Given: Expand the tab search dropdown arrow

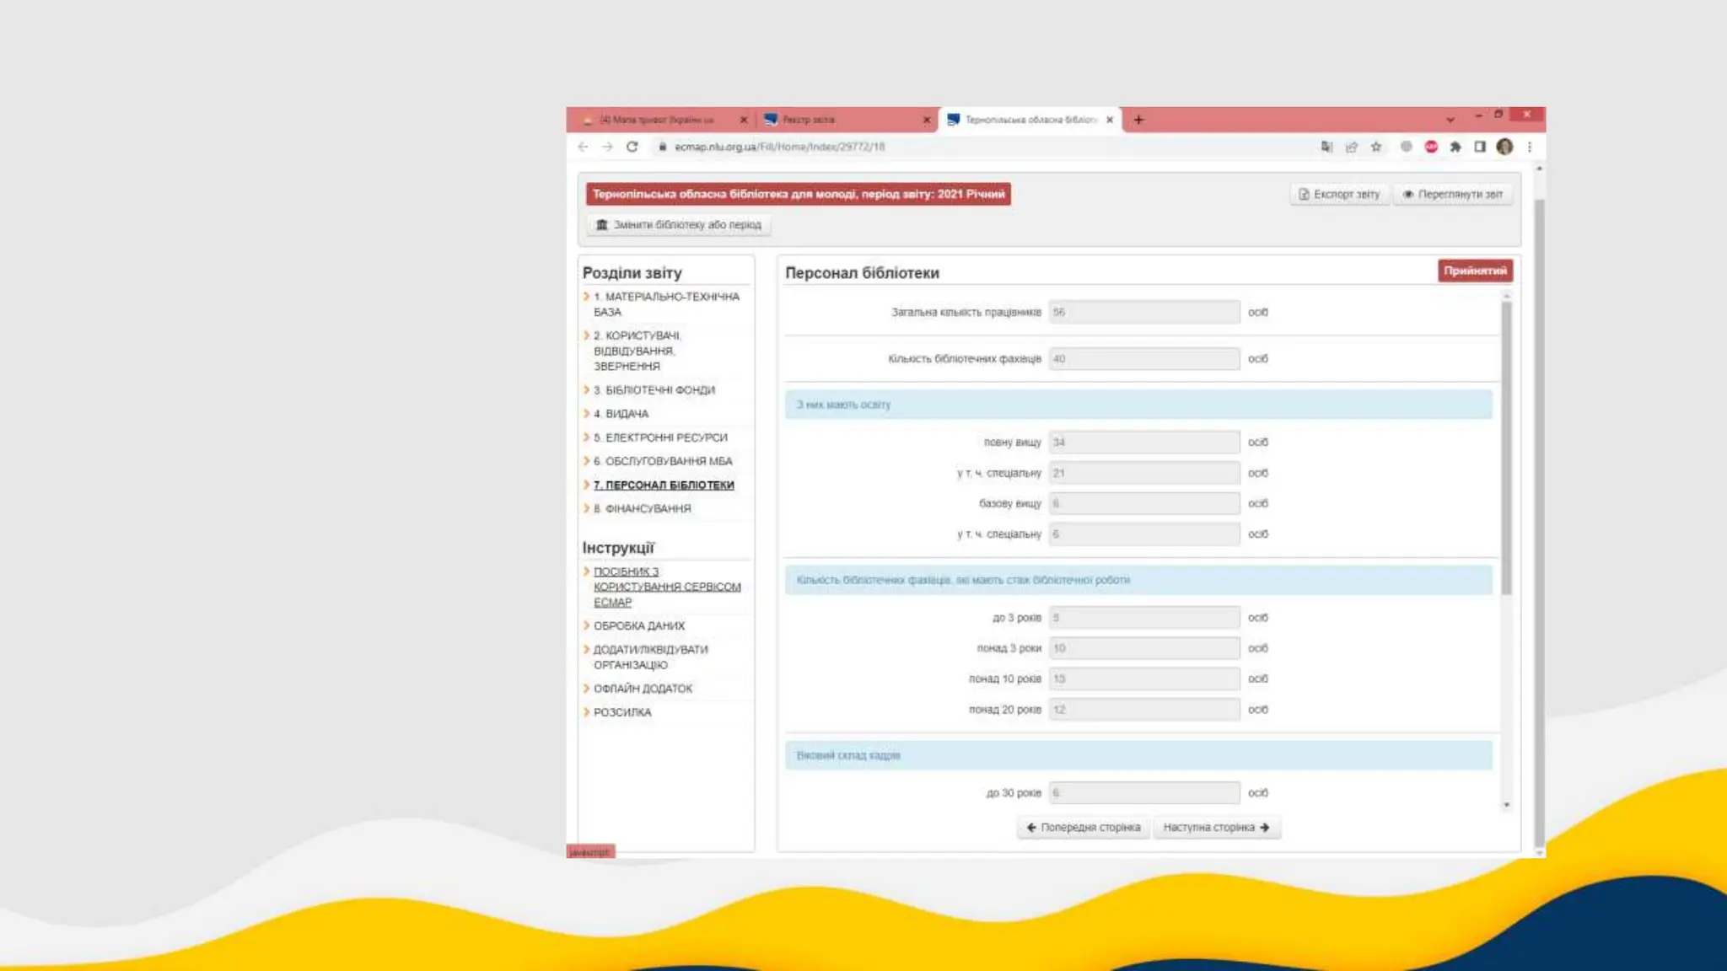Looking at the screenshot, I should (x=1450, y=120).
